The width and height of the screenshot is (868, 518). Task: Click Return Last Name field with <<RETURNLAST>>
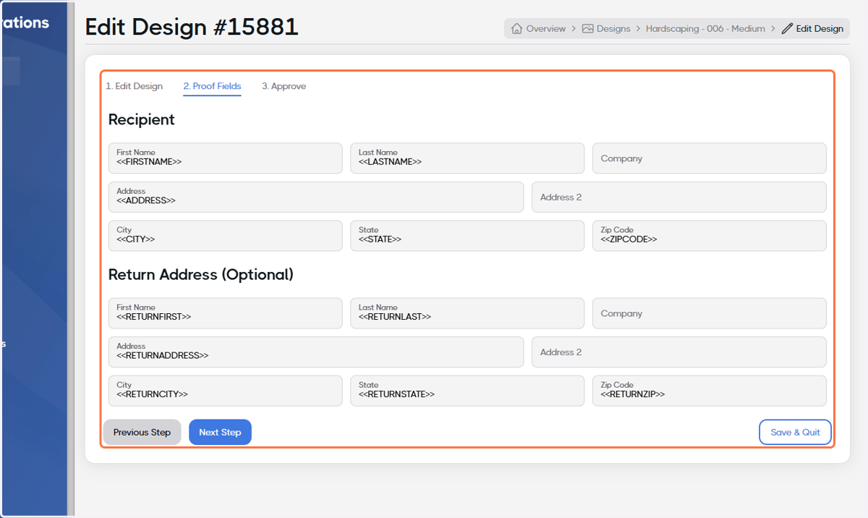pos(467,313)
